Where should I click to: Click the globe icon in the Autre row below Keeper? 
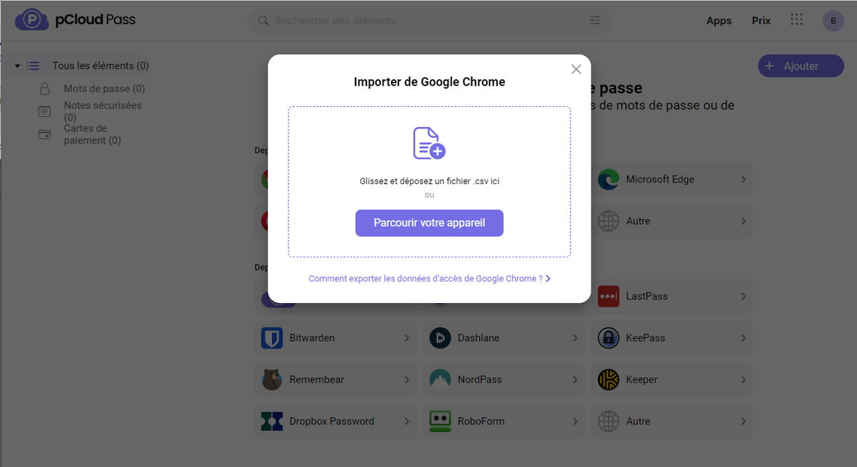click(608, 421)
